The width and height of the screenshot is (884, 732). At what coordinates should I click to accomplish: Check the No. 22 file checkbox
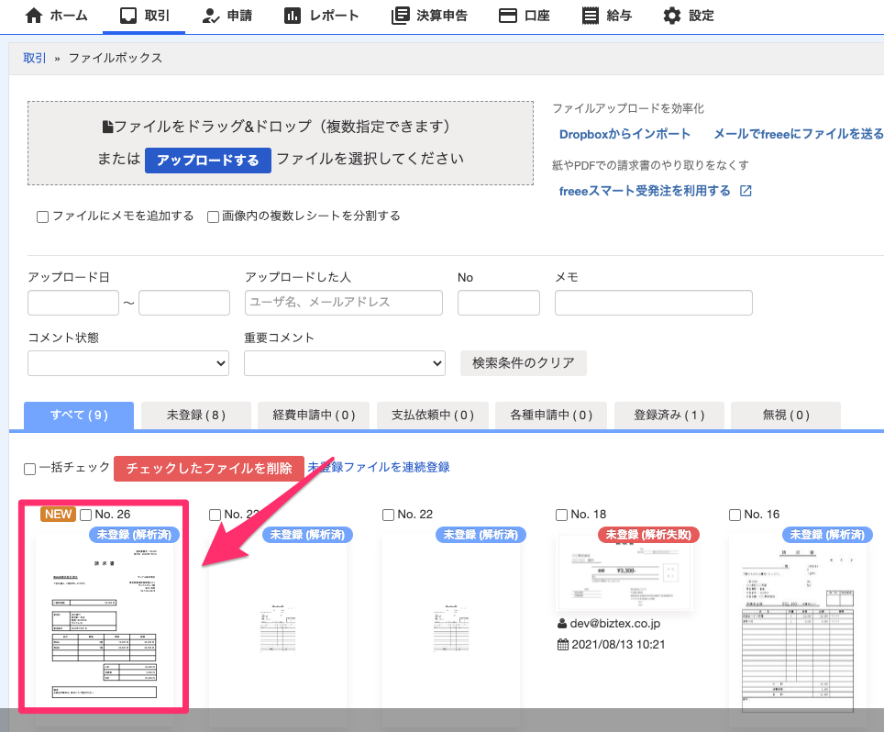click(388, 515)
